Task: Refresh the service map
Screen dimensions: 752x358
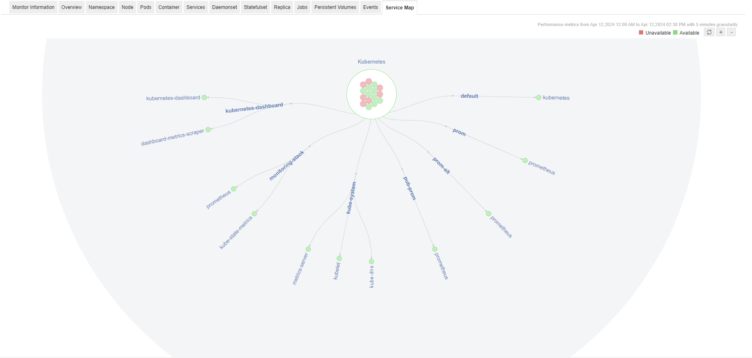Action: [x=709, y=32]
